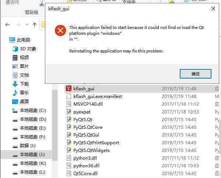Go up one folder level
The height and width of the screenshot is (178, 221).
tap(35, 25)
